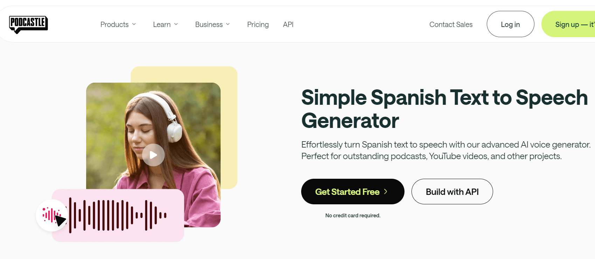This screenshot has height=259, width=595.
Task: Click the arrow inside Get Started Free
Action: coord(386,192)
